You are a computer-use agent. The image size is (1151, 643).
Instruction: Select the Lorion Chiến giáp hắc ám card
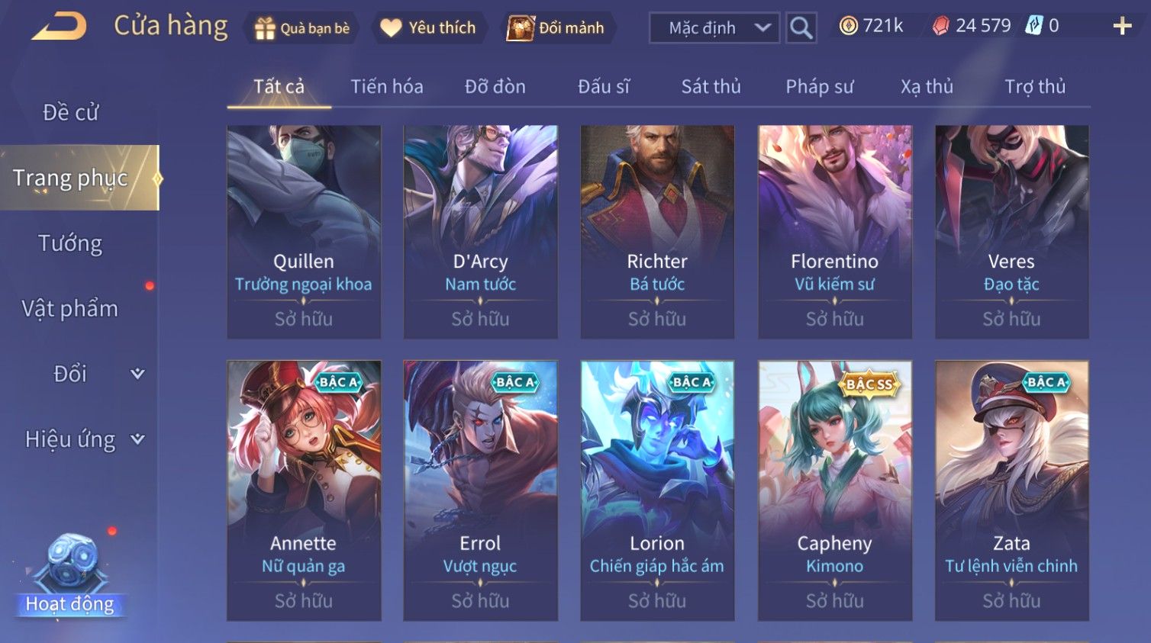point(657,490)
